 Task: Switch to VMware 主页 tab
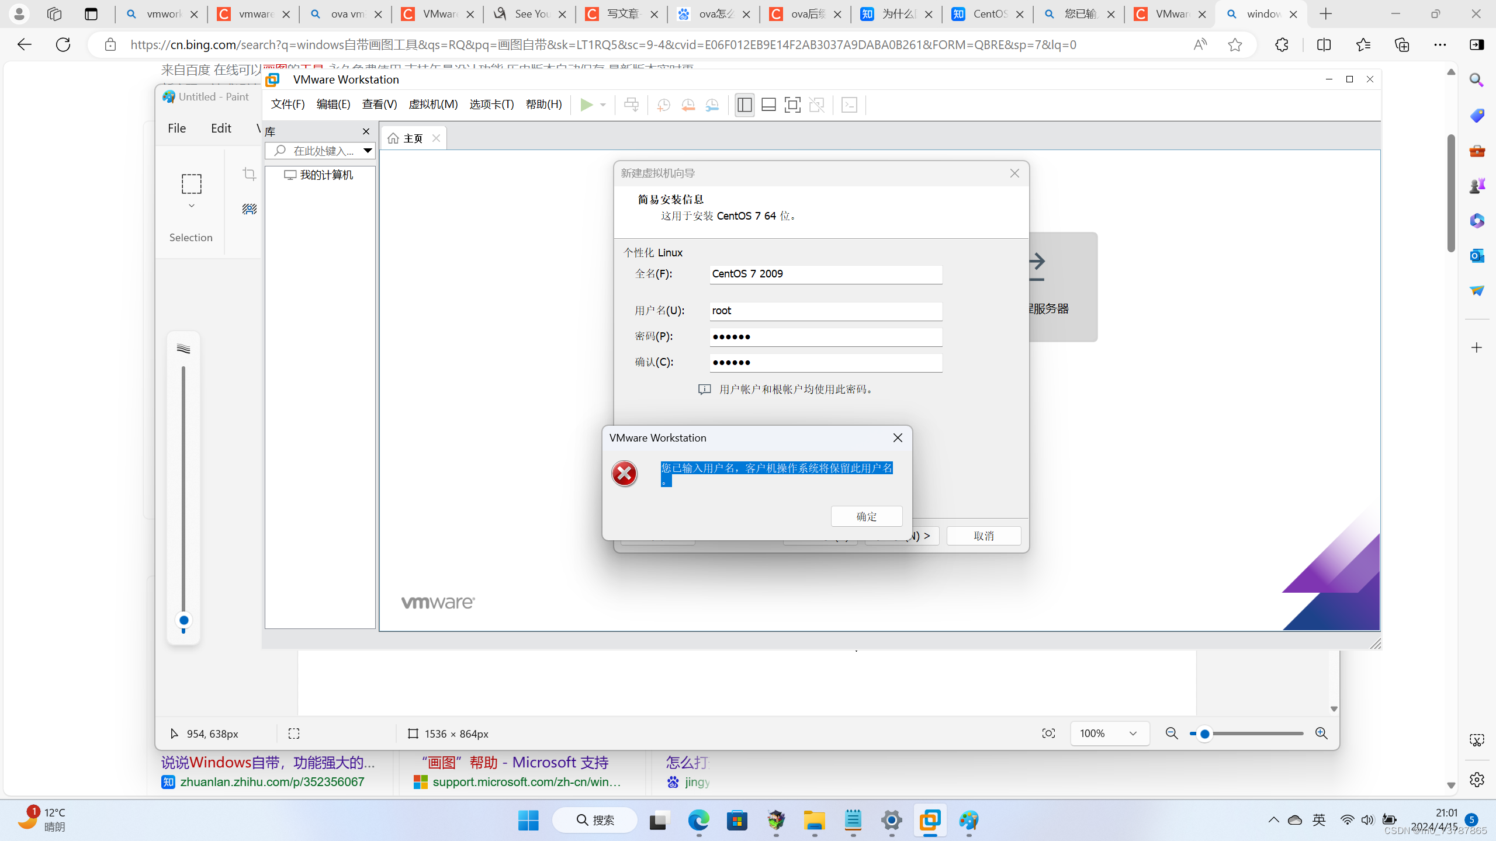point(413,138)
